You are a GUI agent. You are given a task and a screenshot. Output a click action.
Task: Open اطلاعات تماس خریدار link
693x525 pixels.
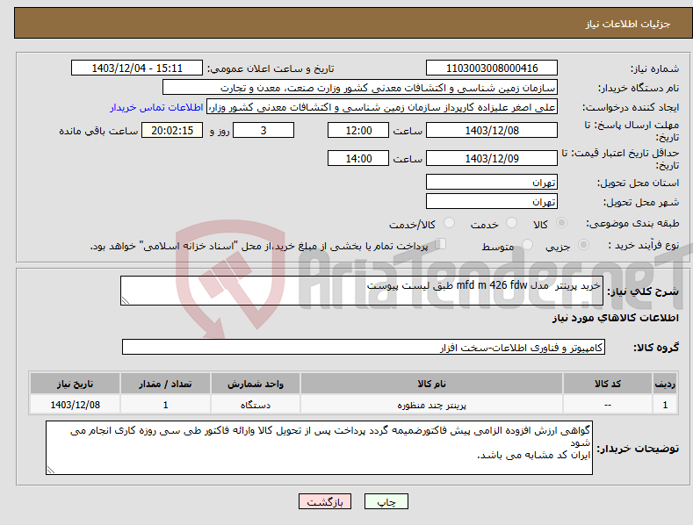coord(156,107)
